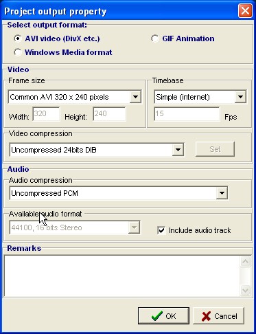This screenshot has height=334, width=256.
Task: Click inside the Remarks text area
Action: tap(121, 276)
